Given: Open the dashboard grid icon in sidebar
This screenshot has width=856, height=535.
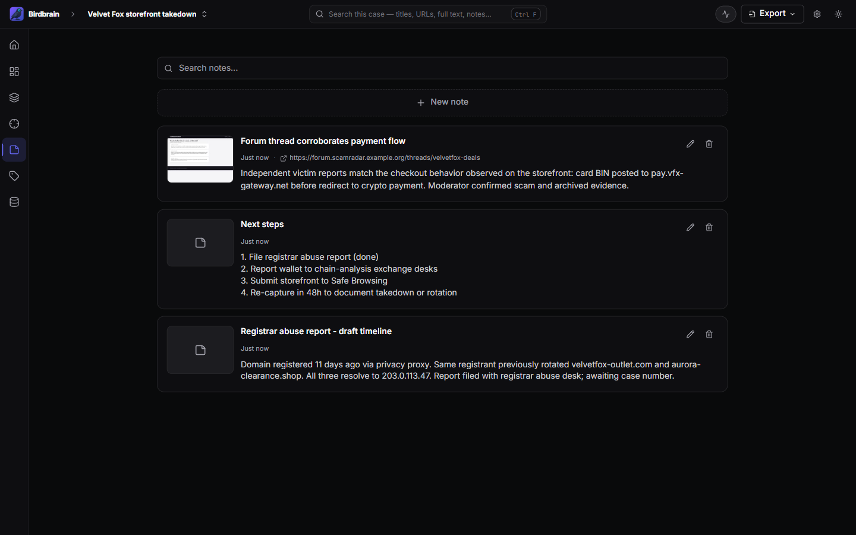Looking at the screenshot, I should click(x=14, y=71).
